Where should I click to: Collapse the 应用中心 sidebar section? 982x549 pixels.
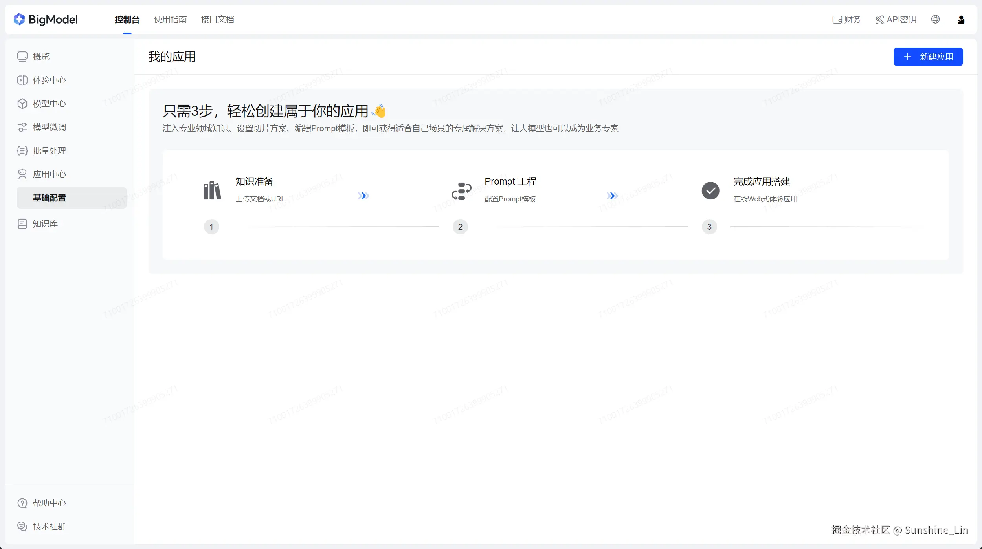49,174
